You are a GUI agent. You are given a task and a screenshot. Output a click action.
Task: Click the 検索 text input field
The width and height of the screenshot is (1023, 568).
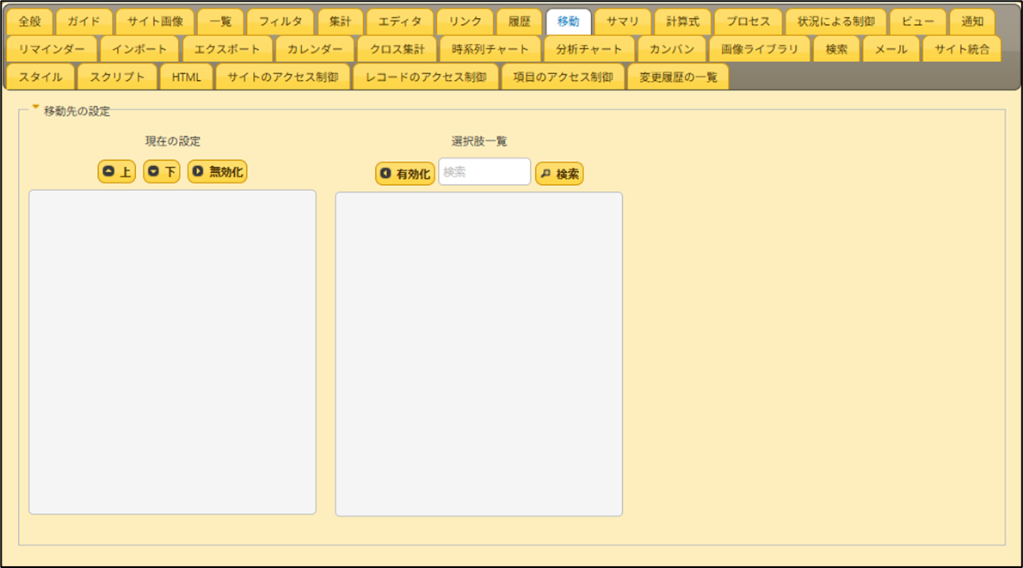point(484,172)
